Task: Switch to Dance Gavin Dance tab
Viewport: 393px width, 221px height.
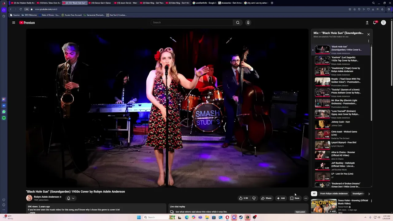Action: coord(100,3)
